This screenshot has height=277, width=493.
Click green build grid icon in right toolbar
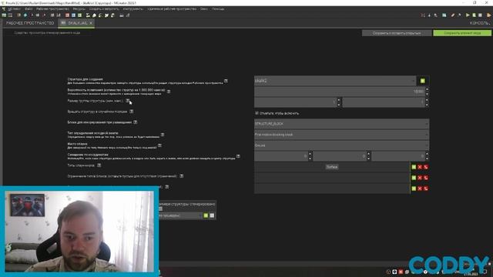pos(444,15)
